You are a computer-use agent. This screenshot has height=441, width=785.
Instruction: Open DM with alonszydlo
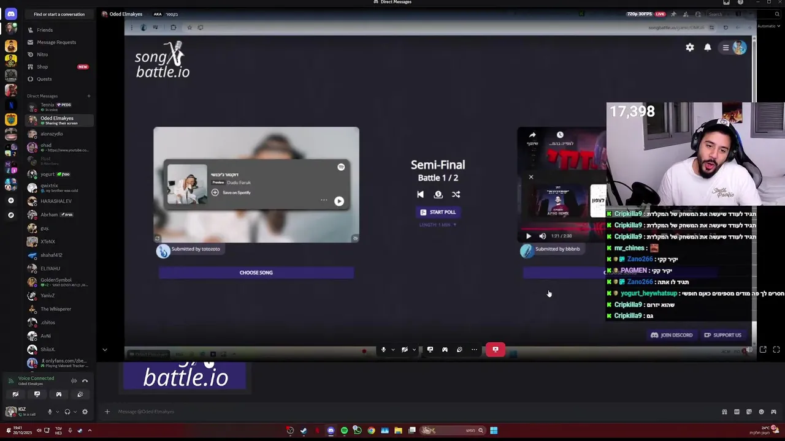pyautogui.click(x=59, y=134)
